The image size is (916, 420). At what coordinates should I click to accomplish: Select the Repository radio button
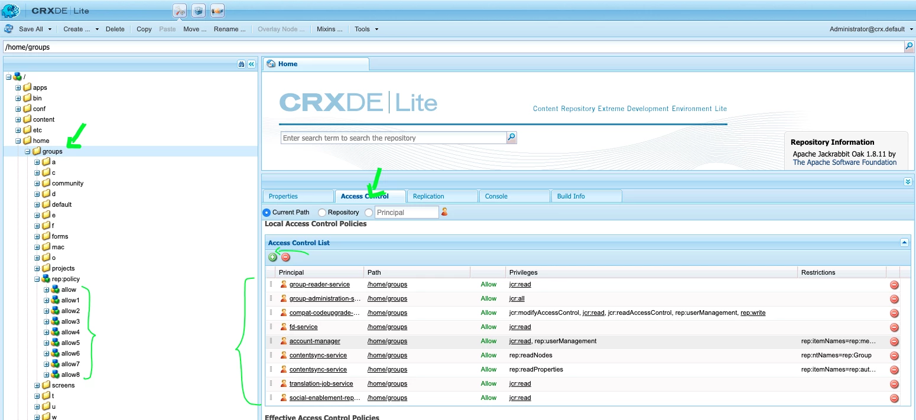(x=322, y=212)
